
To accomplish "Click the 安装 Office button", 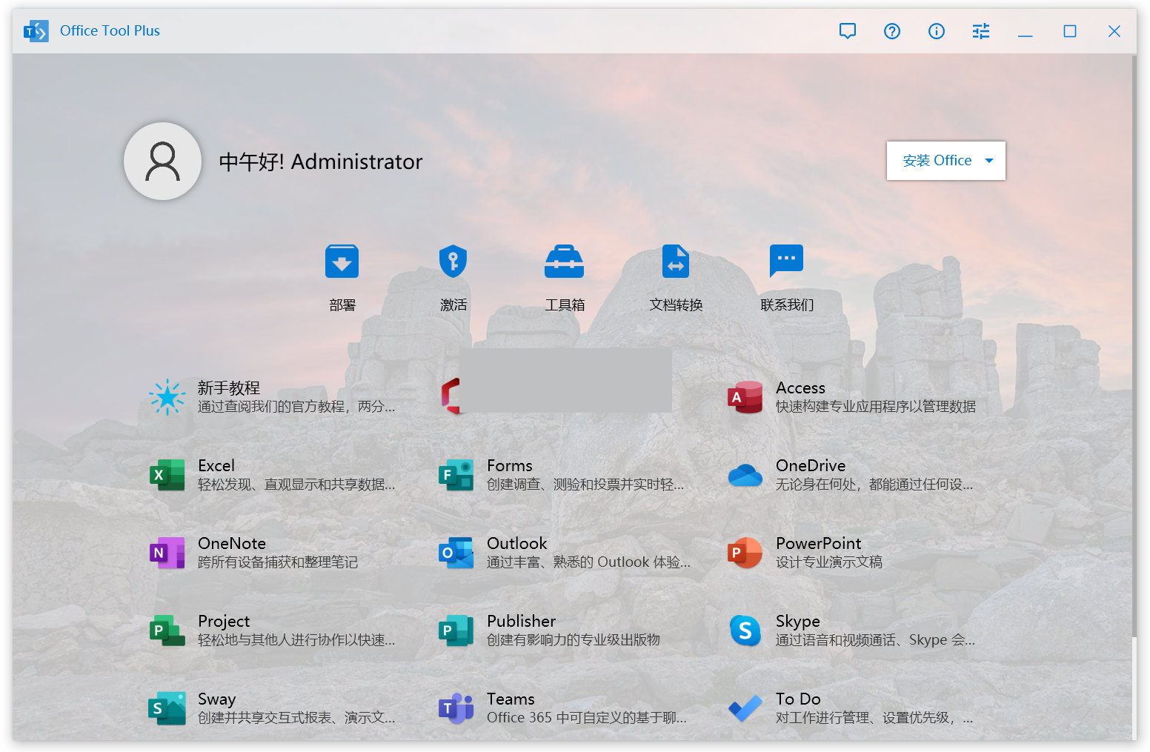I will point(937,161).
